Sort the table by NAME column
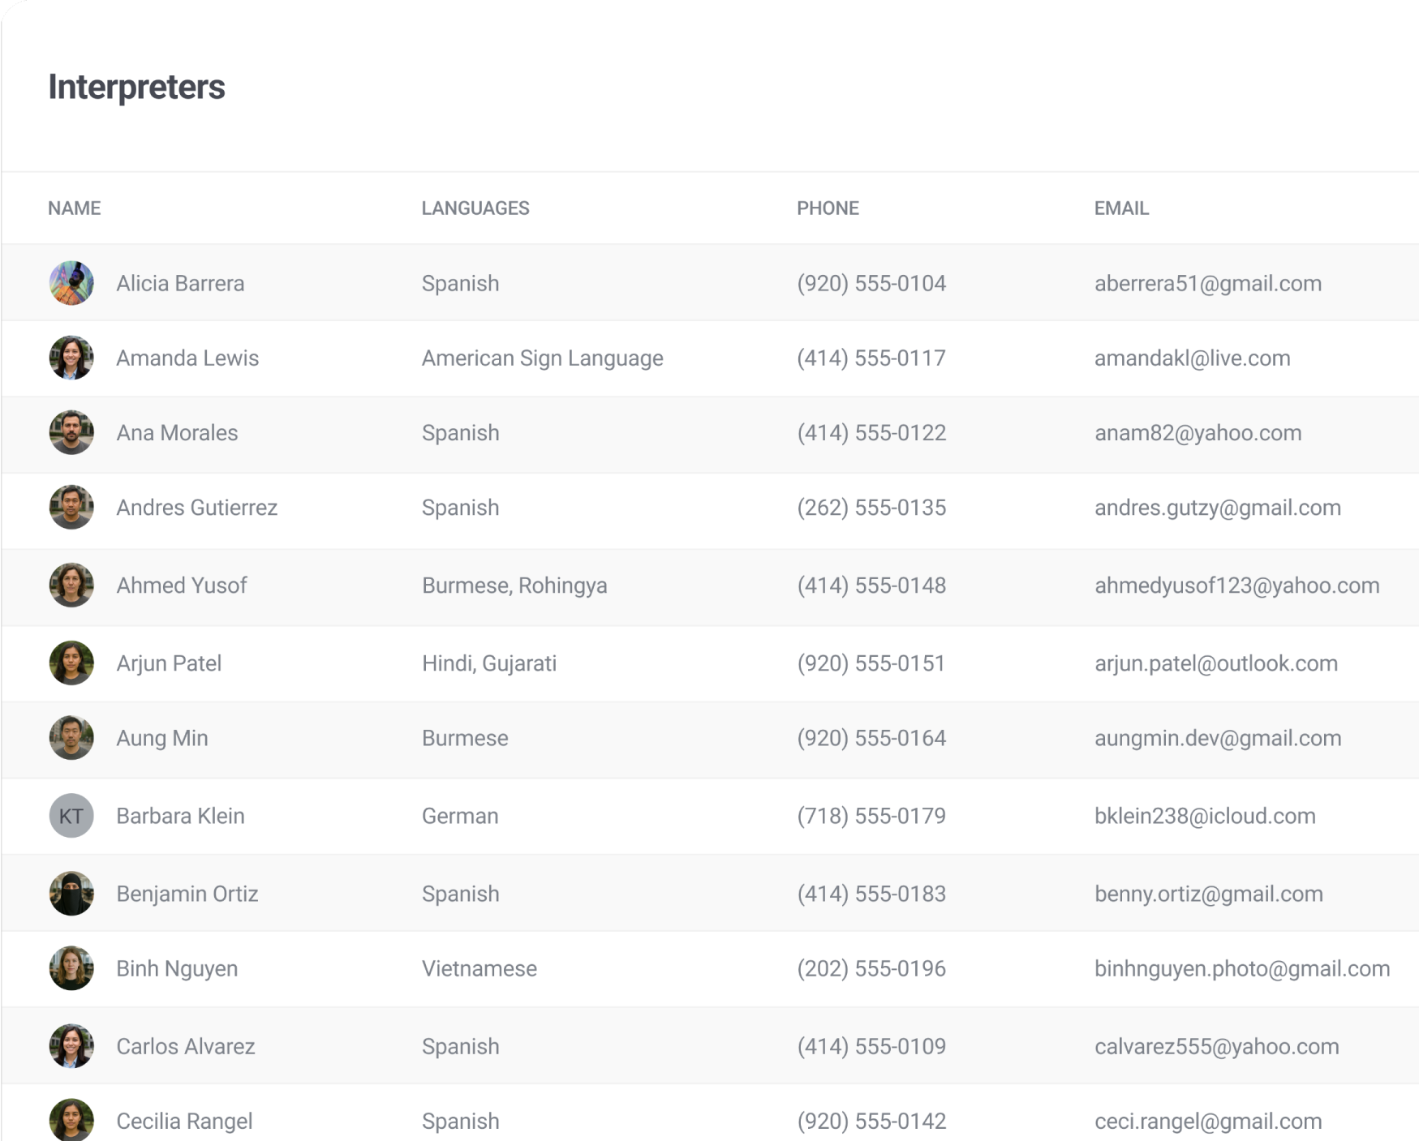Screen dimensions: 1419x1141 (x=74, y=208)
